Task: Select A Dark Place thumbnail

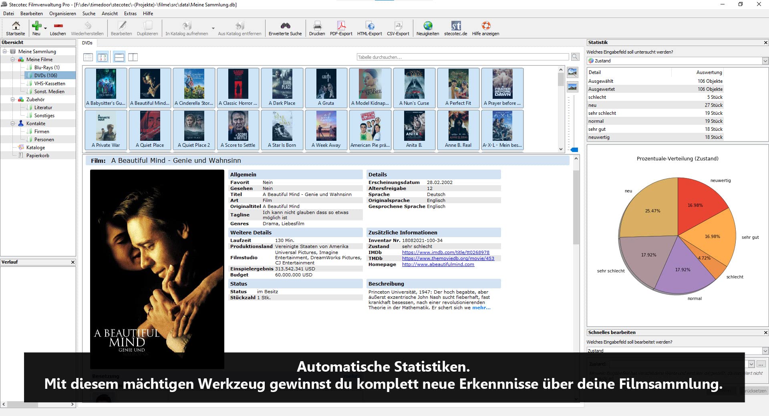Action: (282, 88)
